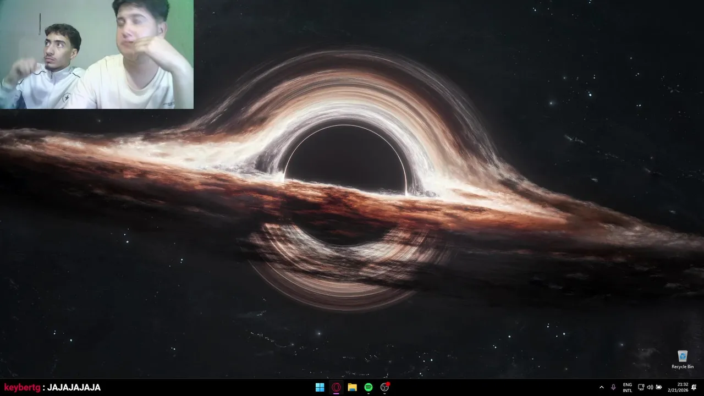The image size is (704, 396).
Task: Switch the ENG INTL input language
Action: click(x=628, y=387)
